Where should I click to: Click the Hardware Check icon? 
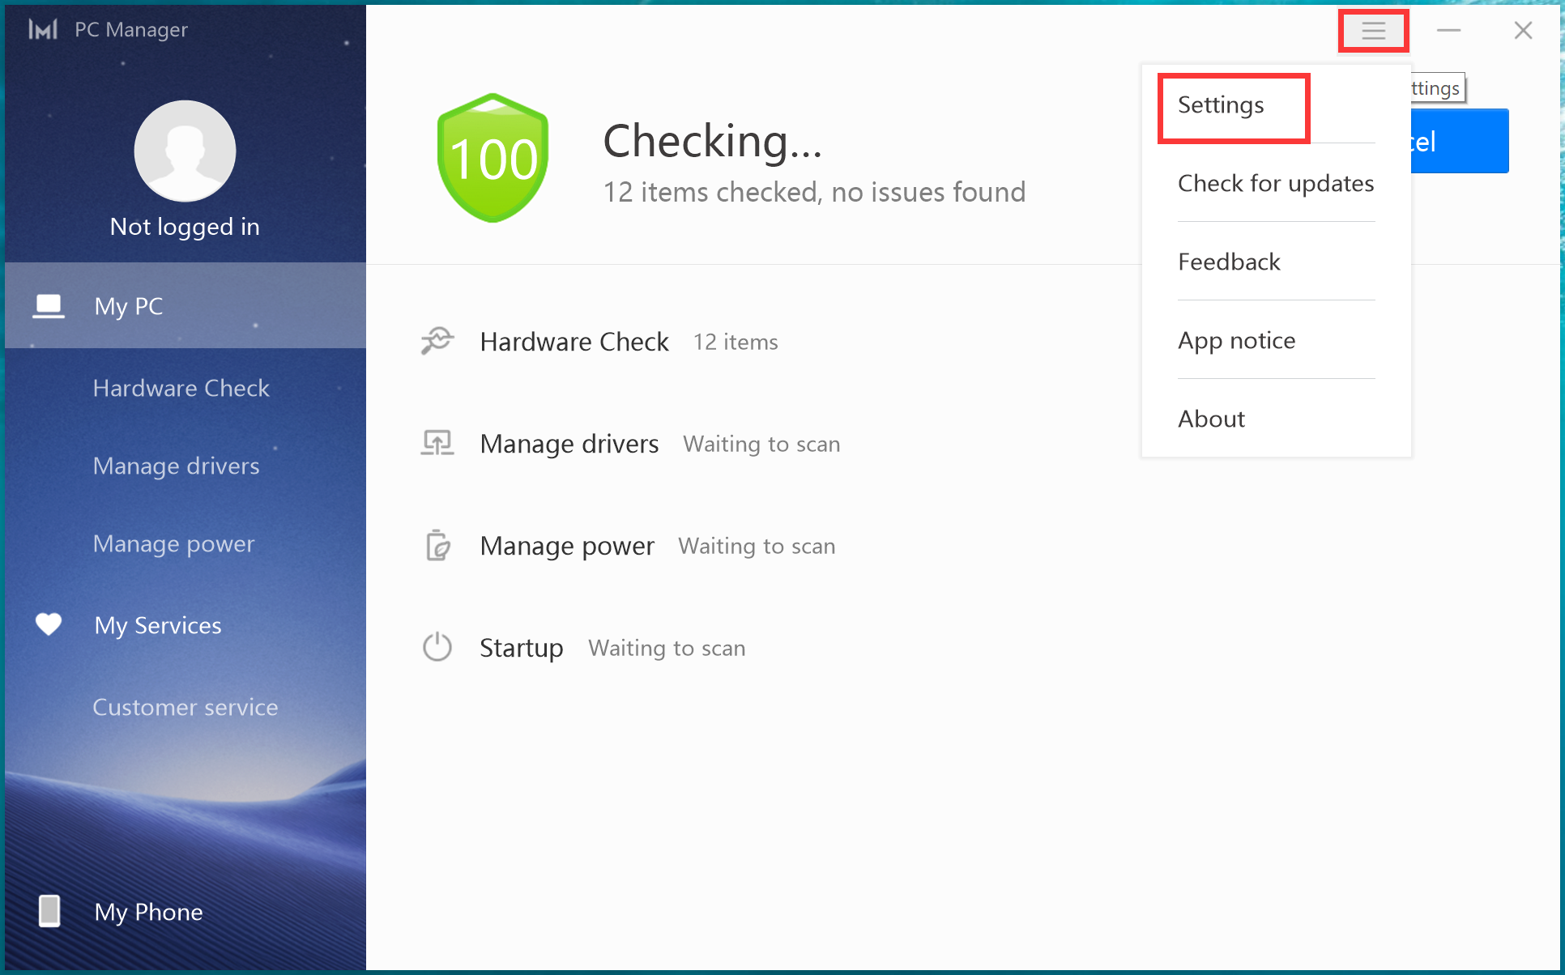(x=435, y=340)
